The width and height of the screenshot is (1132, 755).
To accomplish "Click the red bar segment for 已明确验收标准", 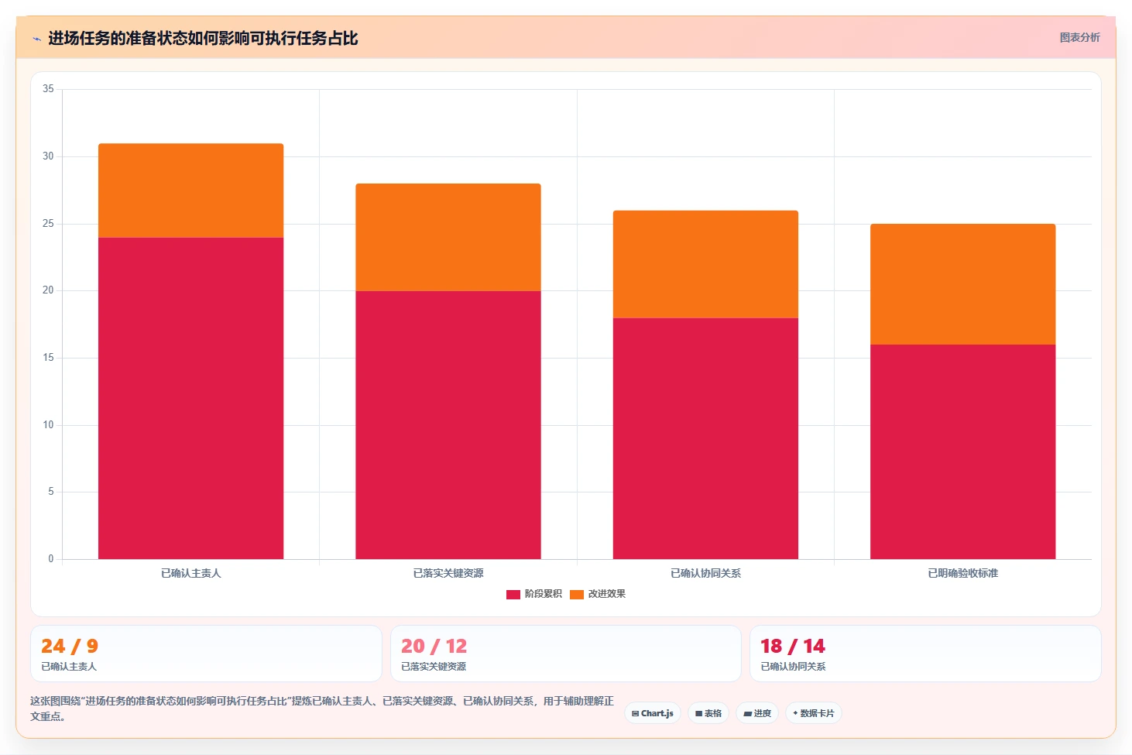I will click(x=963, y=451).
